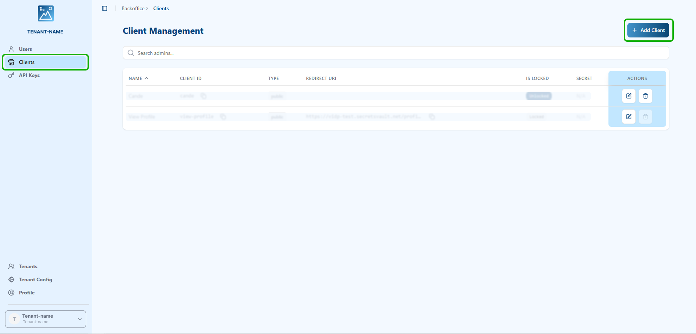This screenshot has width=696, height=334.
Task: Click inside the Search admins field
Action: (254, 53)
